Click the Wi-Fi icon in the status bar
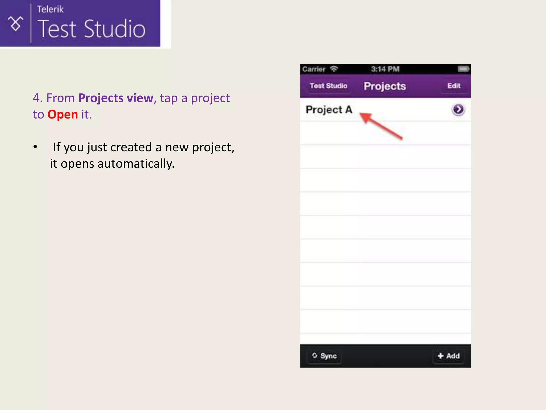This screenshot has width=546, height=410. point(334,69)
